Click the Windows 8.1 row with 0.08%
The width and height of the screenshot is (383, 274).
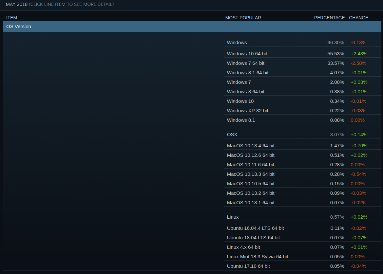click(x=302, y=120)
